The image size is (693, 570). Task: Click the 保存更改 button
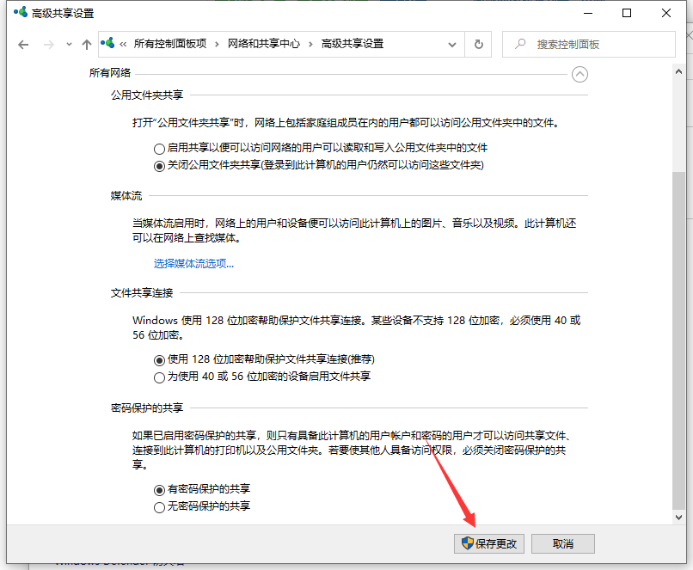pyautogui.click(x=488, y=543)
